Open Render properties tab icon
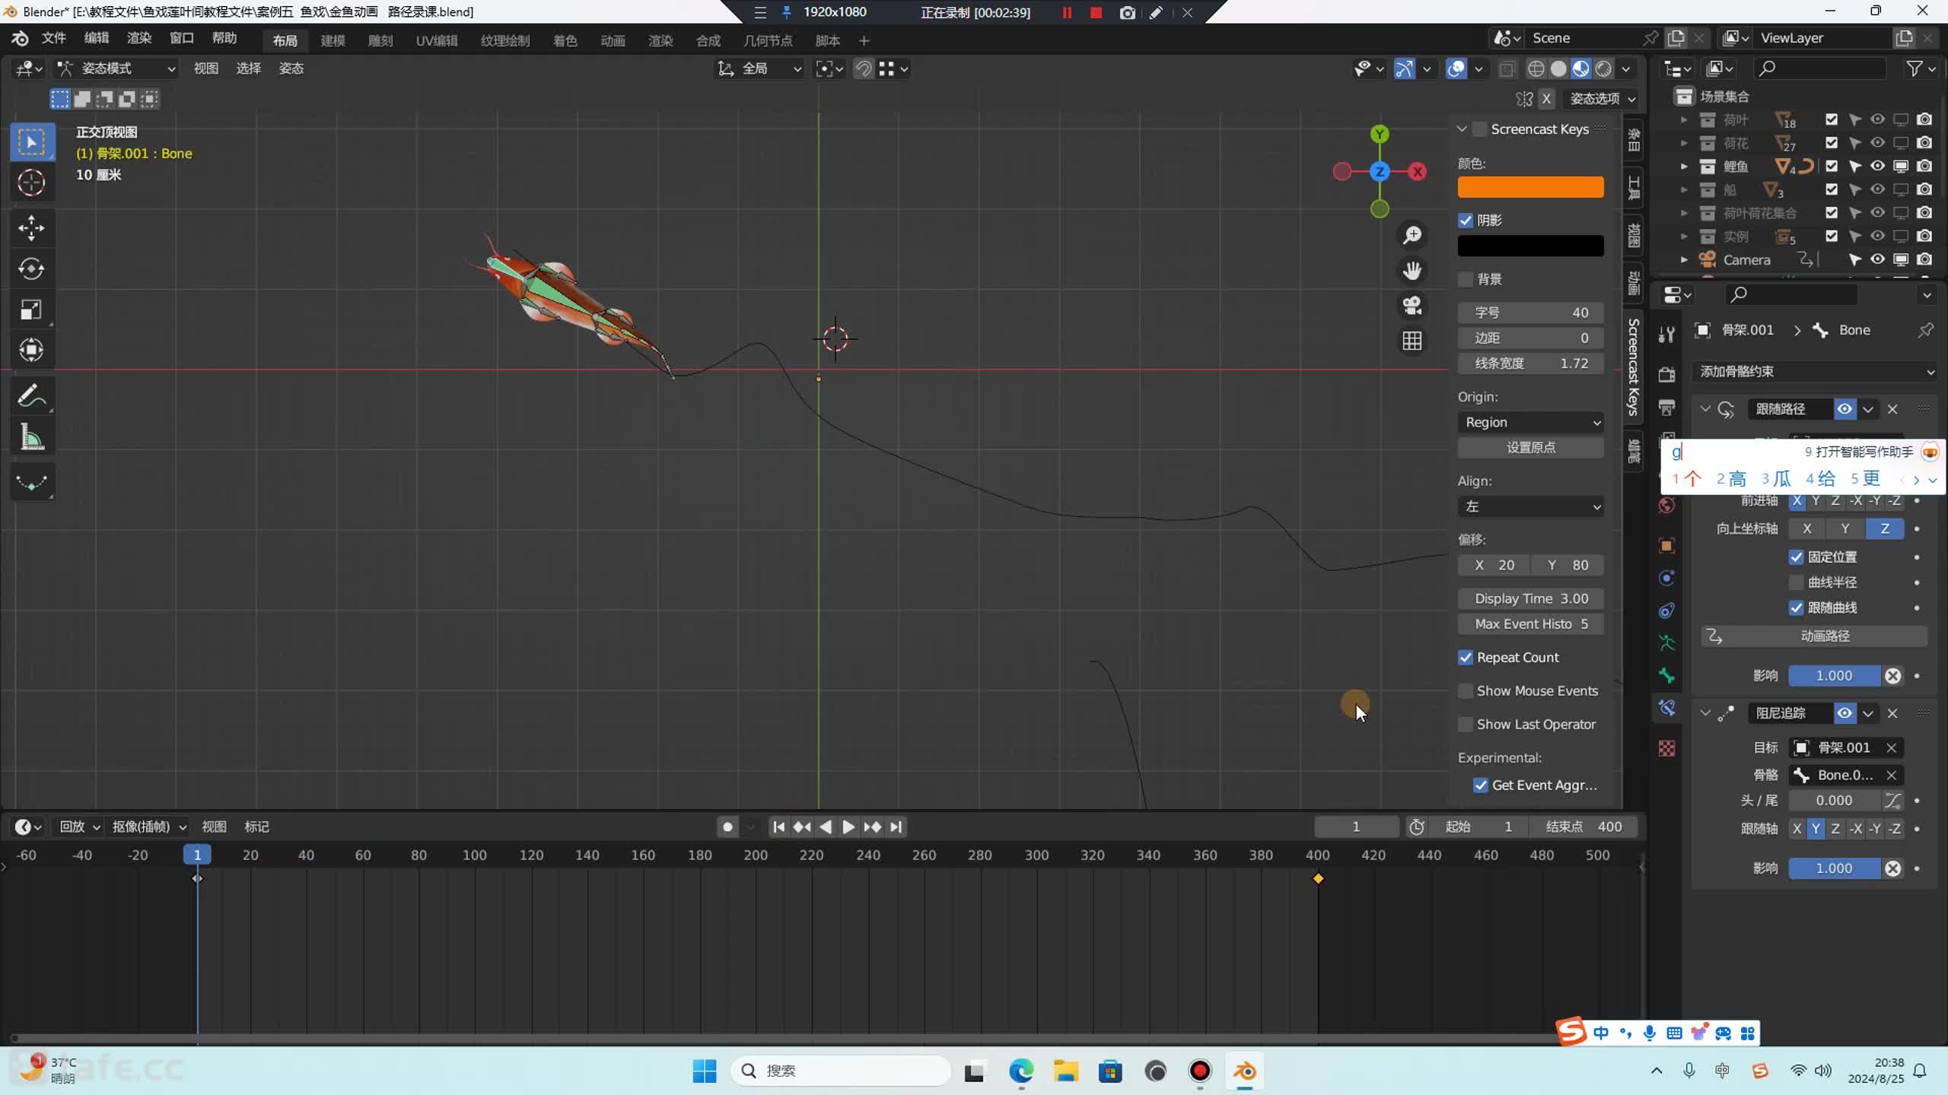 [x=1666, y=375]
